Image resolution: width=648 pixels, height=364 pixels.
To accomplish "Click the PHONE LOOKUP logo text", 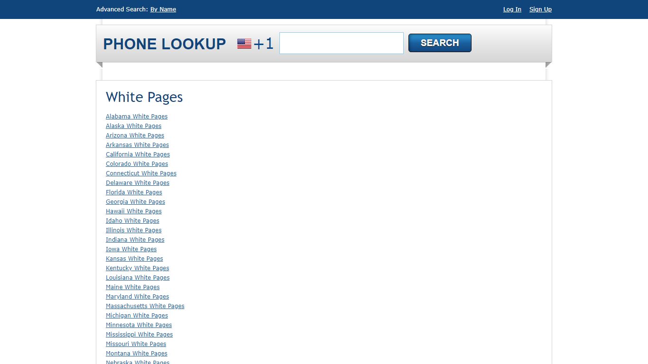I will tap(165, 44).
